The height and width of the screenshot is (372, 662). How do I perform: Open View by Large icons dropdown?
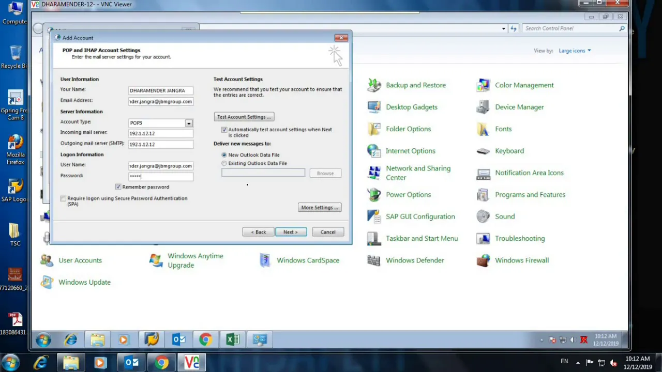(575, 51)
